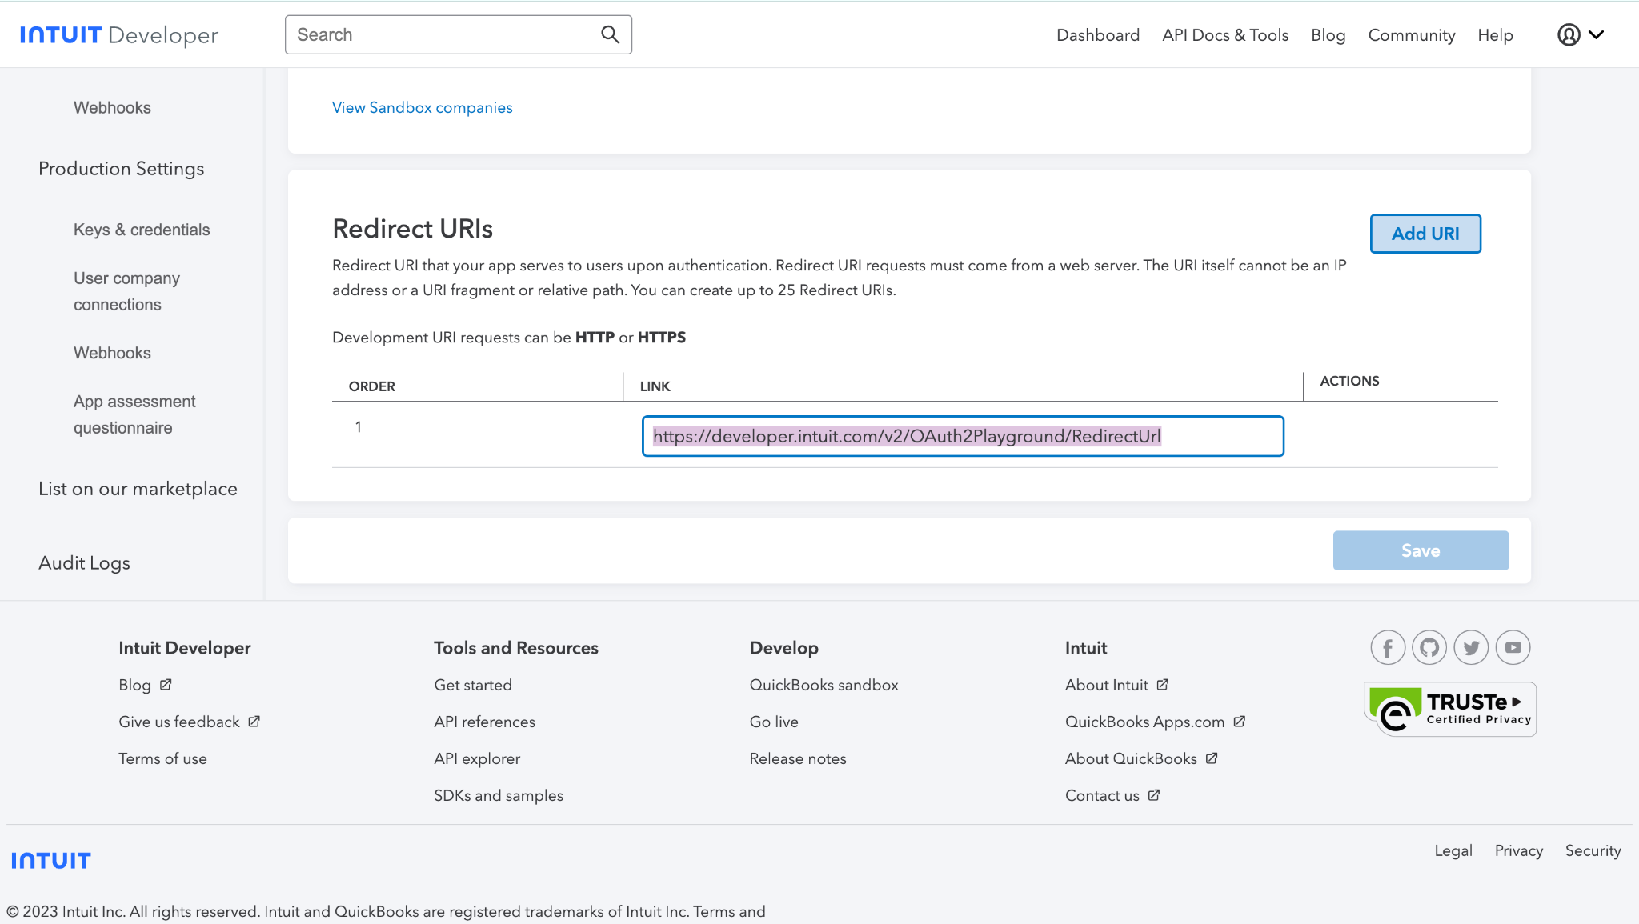Select the Redirect URI input field

[x=963, y=435]
